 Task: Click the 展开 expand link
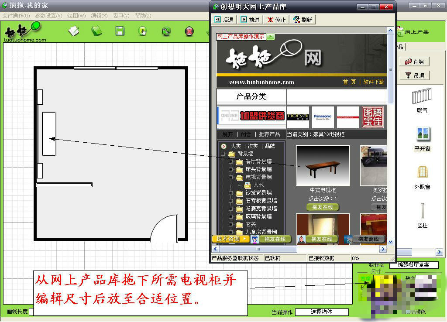[227, 134]
